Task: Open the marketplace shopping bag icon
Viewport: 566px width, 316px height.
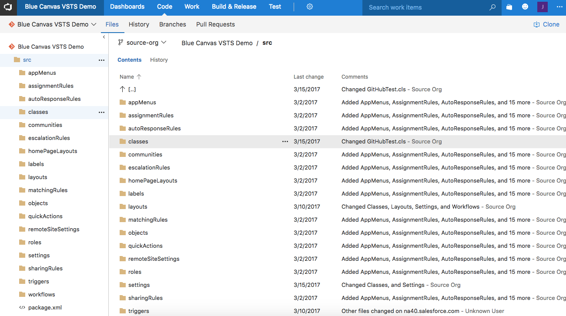Action: pyautogui.click(x=509, y=7)
